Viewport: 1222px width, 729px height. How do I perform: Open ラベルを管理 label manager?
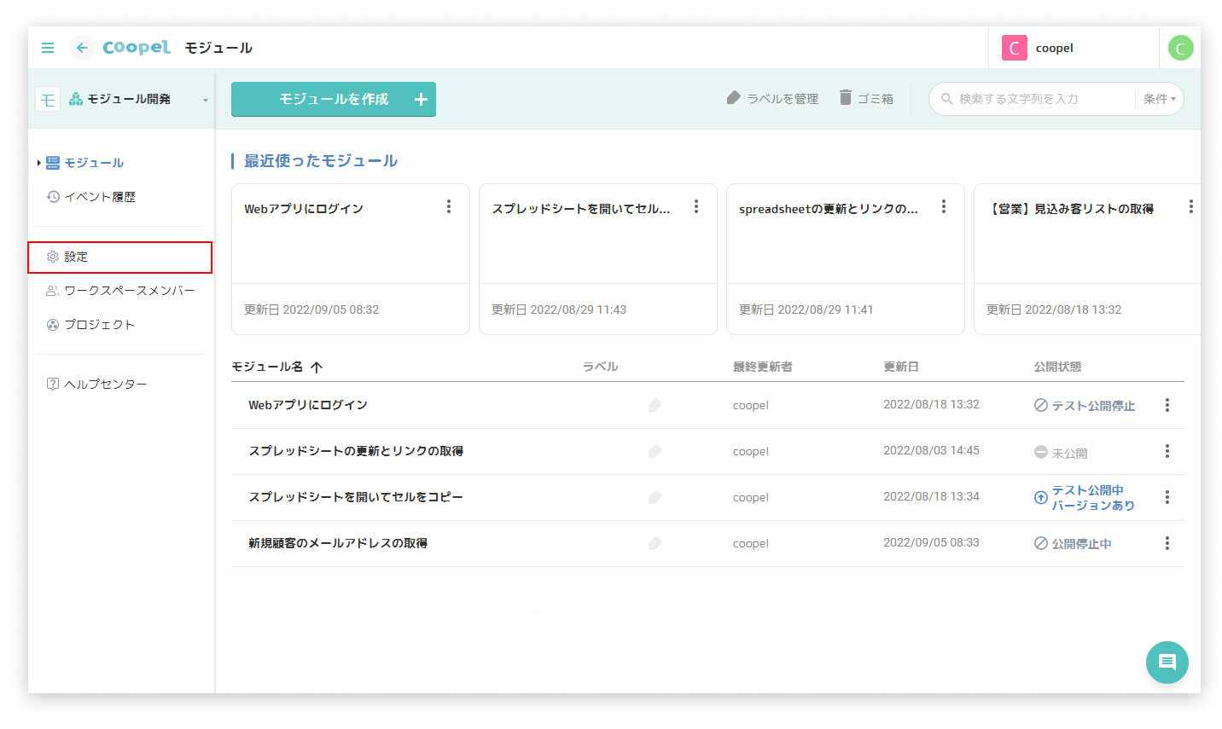(772, 99)
